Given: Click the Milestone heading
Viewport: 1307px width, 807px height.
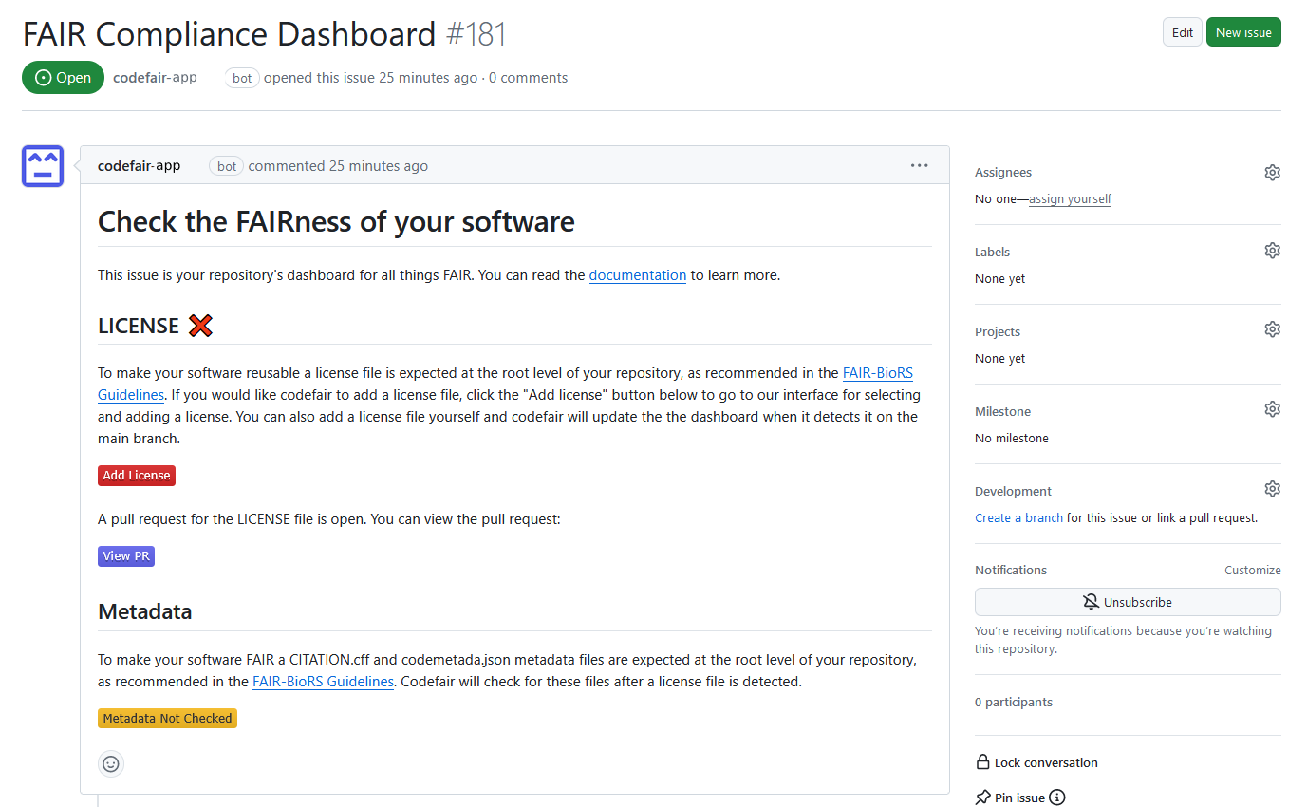Looking at the screenshot, I should pyautogui.click(x=1002, y=412).
